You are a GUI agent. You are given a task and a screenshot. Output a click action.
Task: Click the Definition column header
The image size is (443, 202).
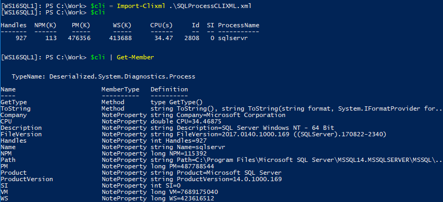pyautogui.click(x=169, y=89)
